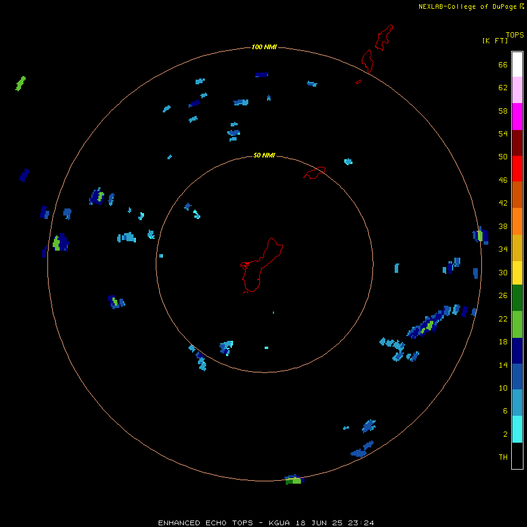Click the cyan 10 kft legend swatch
Image resolution: width=527 pixels, height=527 pixels.
tap(517, 429)
